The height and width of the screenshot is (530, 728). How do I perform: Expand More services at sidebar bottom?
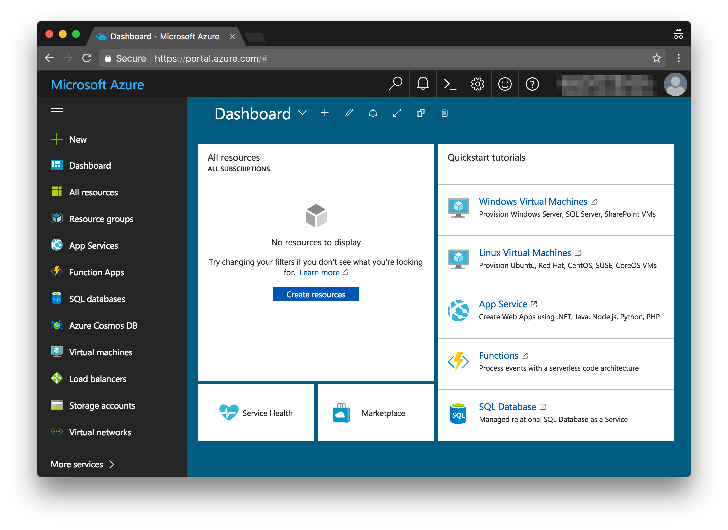83,464
